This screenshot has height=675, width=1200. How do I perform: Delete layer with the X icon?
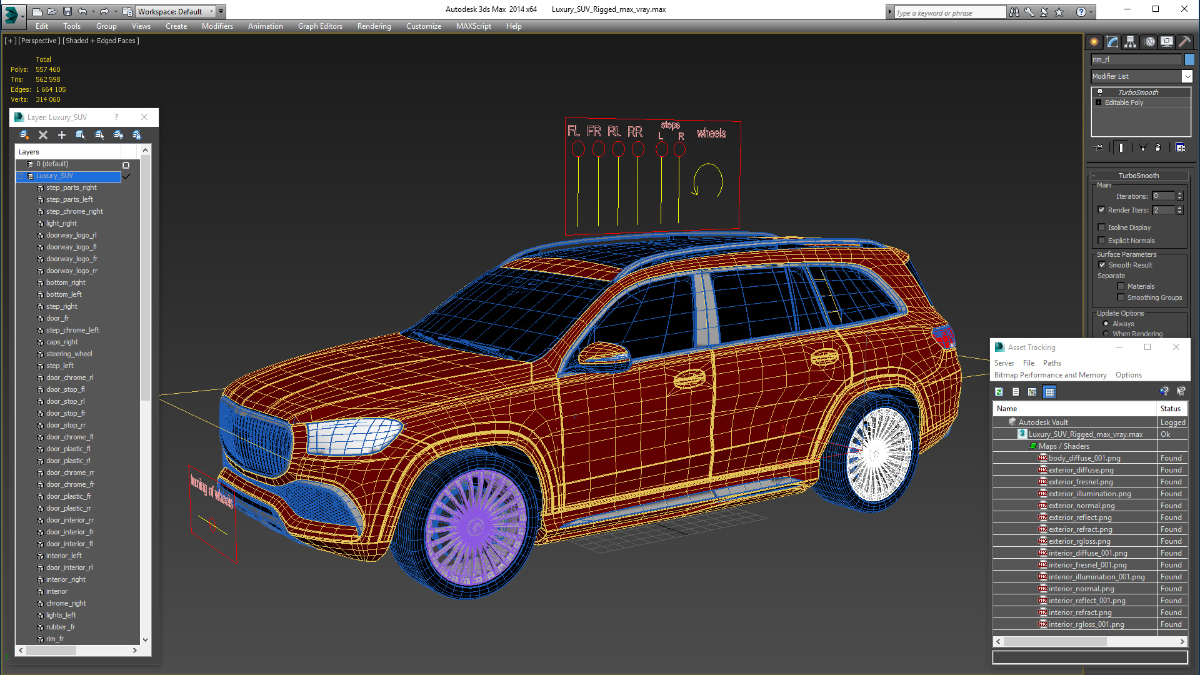coord(43,135)
